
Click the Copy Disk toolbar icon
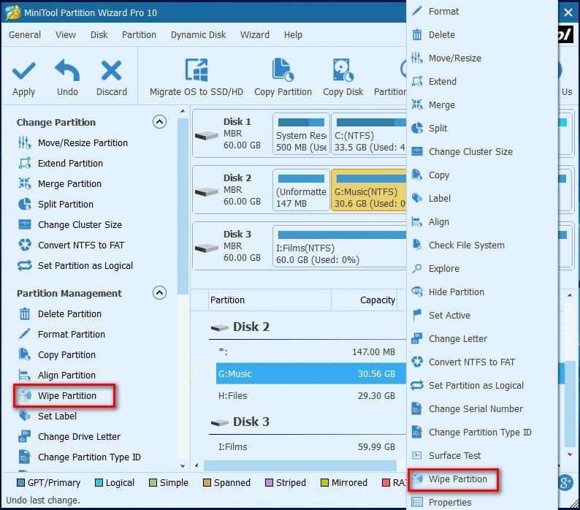(343, 69)
